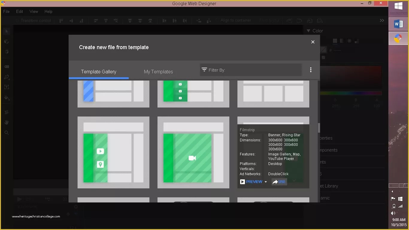Open Word from the Windows taskbar
The width and height of the screenshot is (409, 230).
398,24
